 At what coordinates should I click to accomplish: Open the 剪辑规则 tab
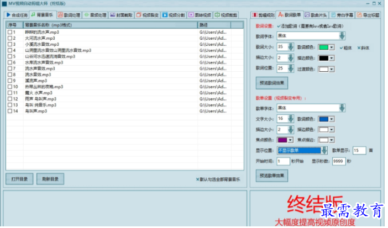pyautogui.click(x=263, y=15)
